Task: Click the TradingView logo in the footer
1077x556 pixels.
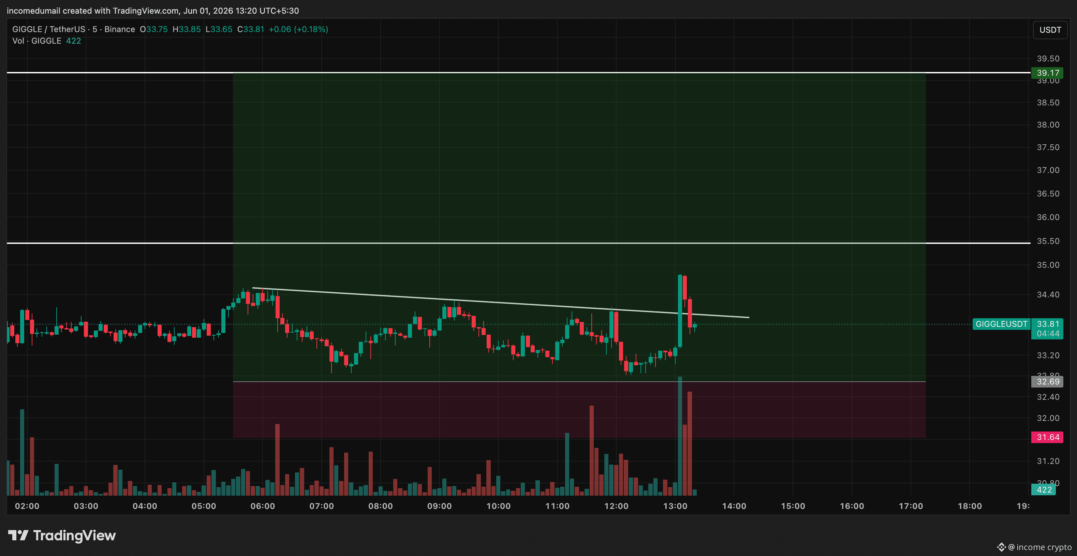Action: coord(62,536)
